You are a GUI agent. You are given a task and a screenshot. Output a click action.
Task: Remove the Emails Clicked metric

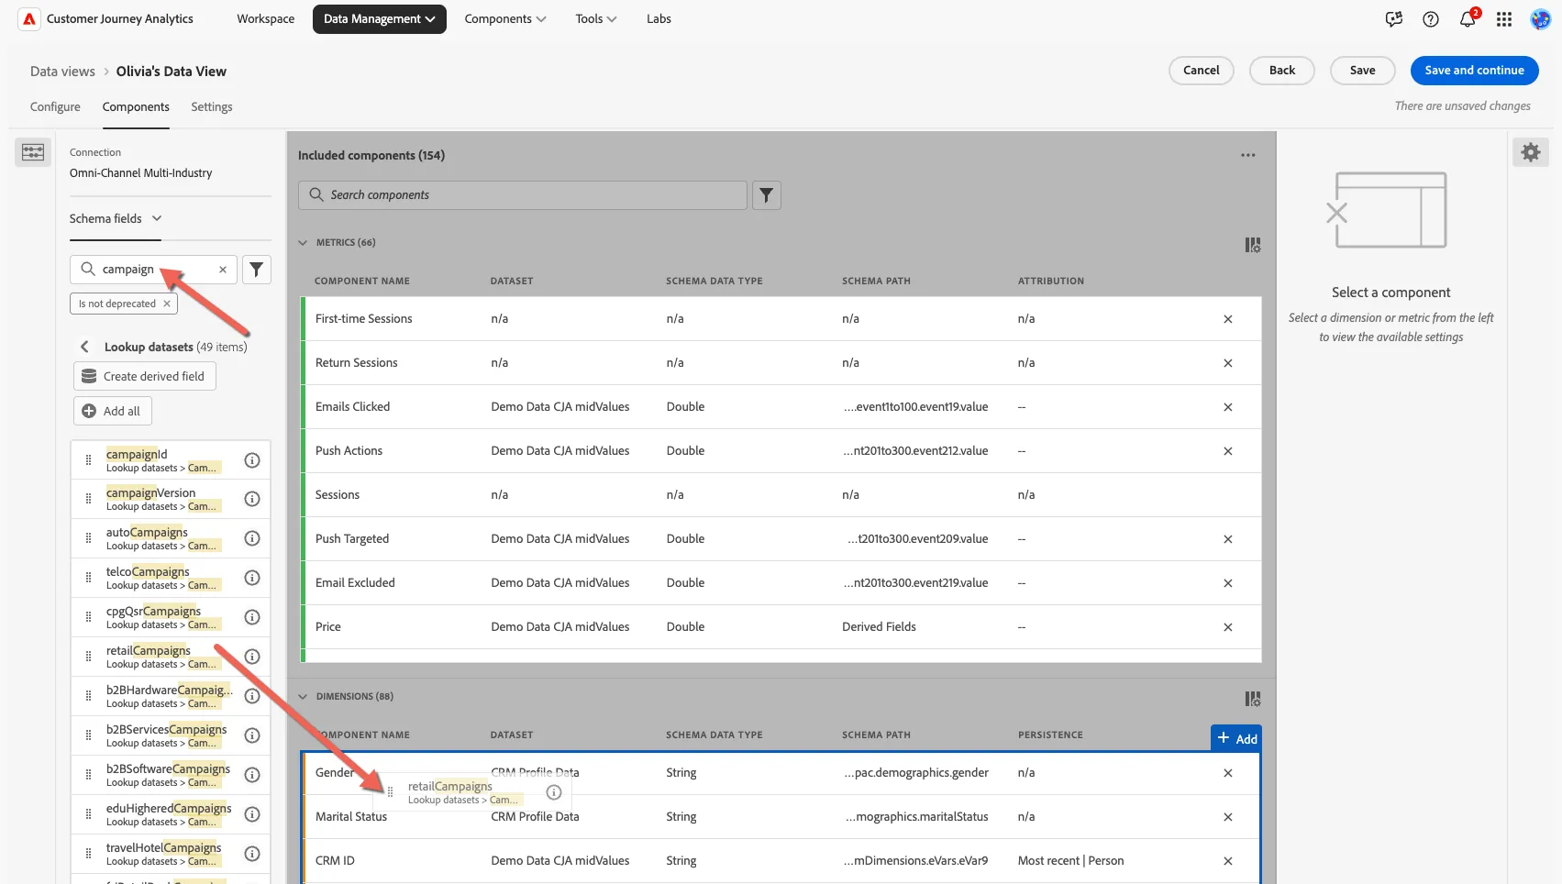click(1228, 407)
